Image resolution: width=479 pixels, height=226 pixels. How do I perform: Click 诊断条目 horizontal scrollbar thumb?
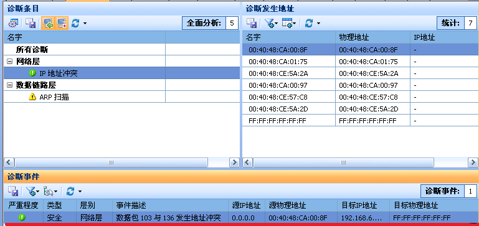tap(111, 162)
